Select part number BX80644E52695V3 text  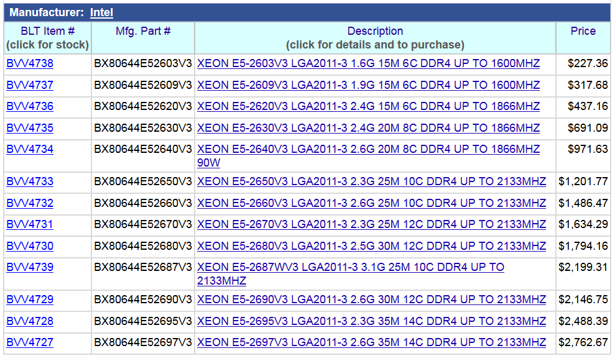[x=143, y=321]
